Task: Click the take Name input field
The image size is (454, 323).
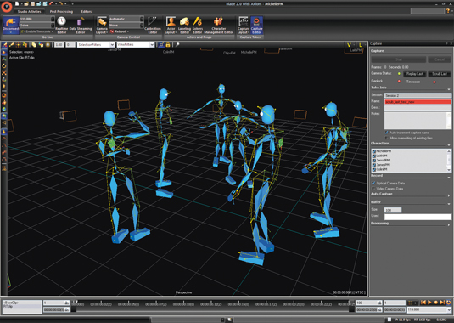Action: tap(418, 102)
